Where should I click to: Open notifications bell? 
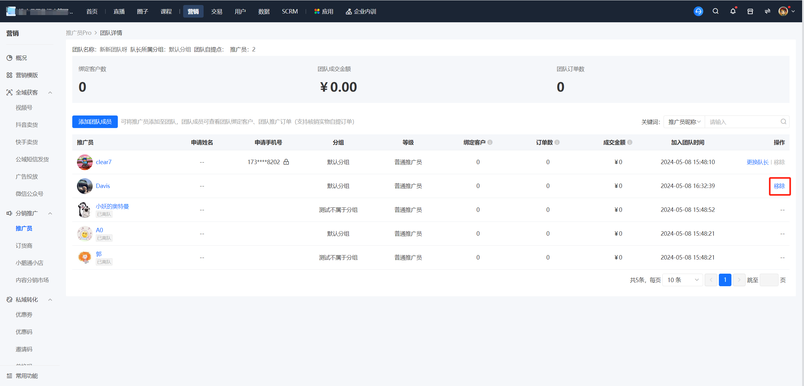pos(733,11)
